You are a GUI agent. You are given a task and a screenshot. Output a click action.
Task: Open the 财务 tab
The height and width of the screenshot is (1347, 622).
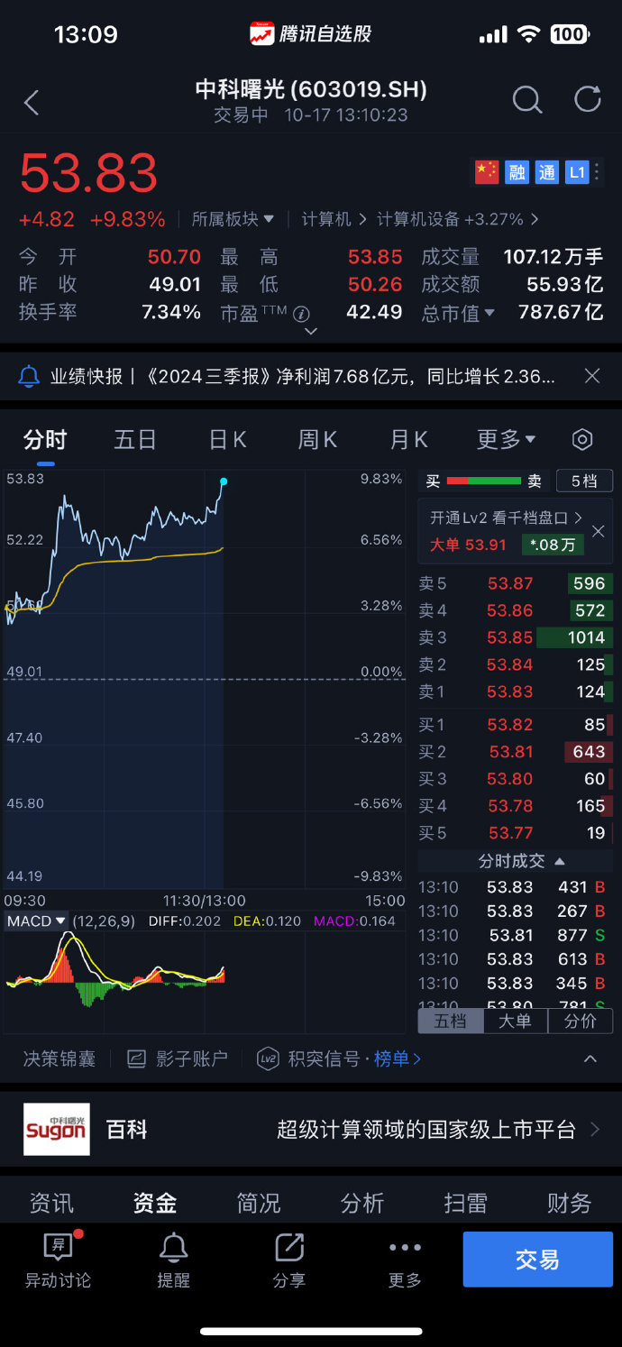pyautogui.click(x=570, y=1203)
